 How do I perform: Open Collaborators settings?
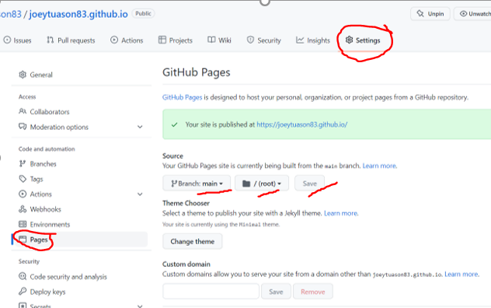click(50, 112)
